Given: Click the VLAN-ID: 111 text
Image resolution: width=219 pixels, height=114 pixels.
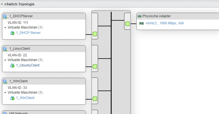Looking at the screenshot, I should tap(18, 22).
